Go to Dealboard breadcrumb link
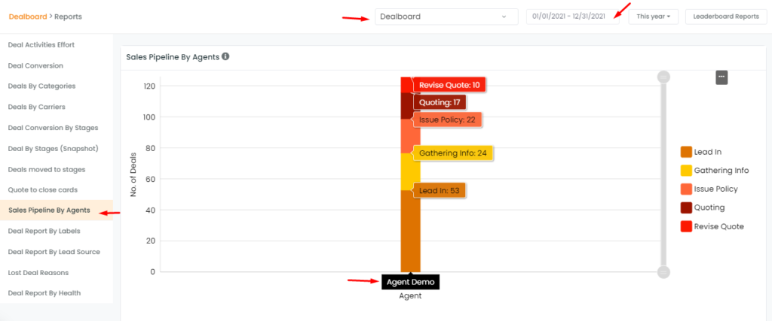 pyautogui.click(x=28, y=17)
